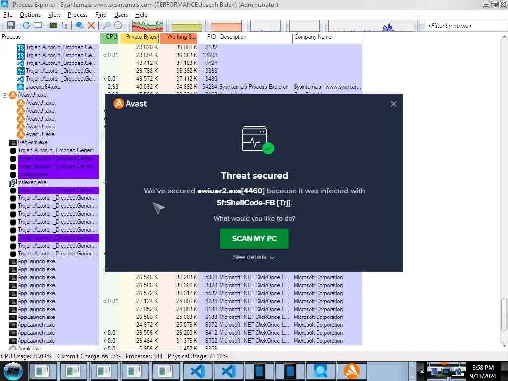Click Processes: 344 in status bar
Image resolution: width=508 pixels, height=381 pixels.
(x=144, y=356)
